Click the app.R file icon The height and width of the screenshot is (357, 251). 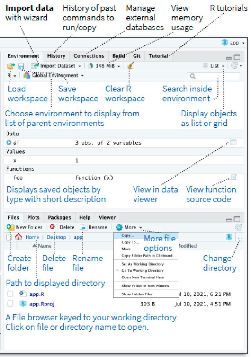(23, 294)
